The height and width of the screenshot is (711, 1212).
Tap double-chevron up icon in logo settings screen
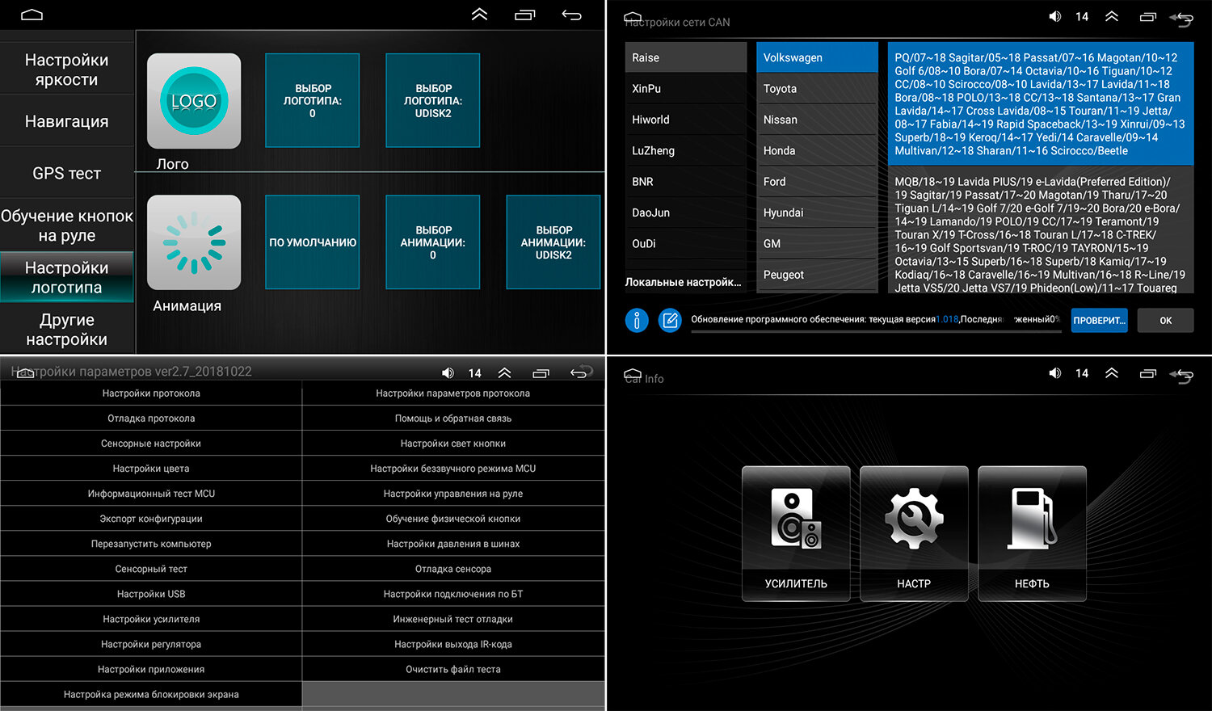pyautogui.click(x=479, y=15)
